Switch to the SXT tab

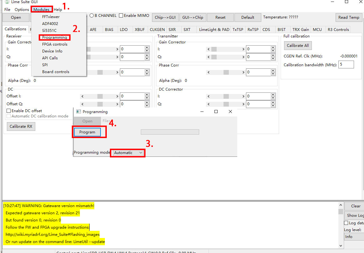tap(187, 29)
